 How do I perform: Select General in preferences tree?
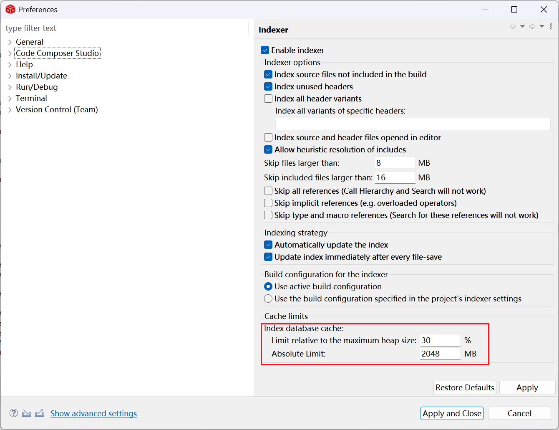tap(29, 42)
